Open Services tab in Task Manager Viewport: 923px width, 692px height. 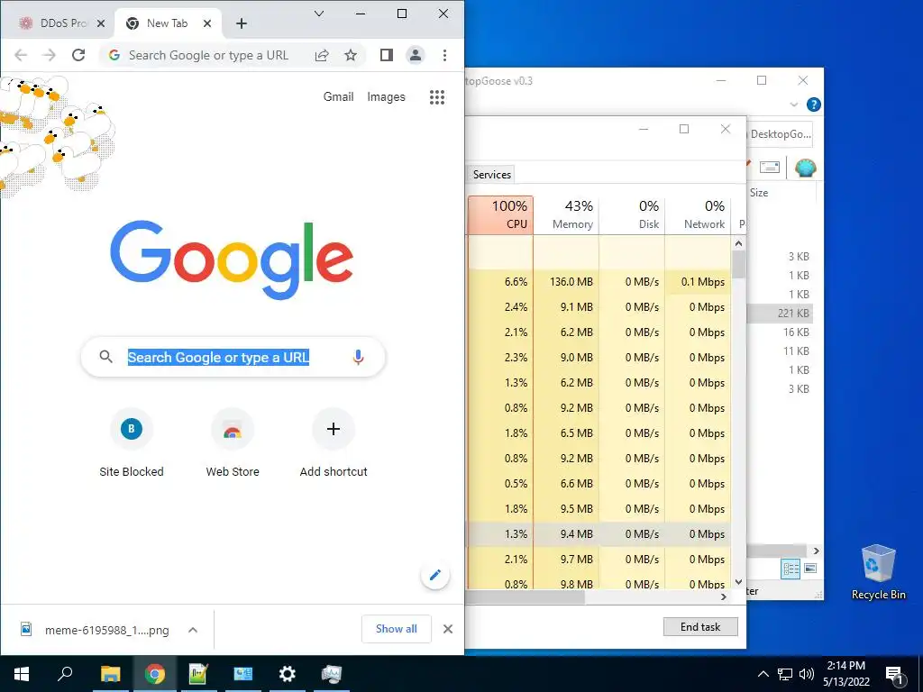coord(492,174)
